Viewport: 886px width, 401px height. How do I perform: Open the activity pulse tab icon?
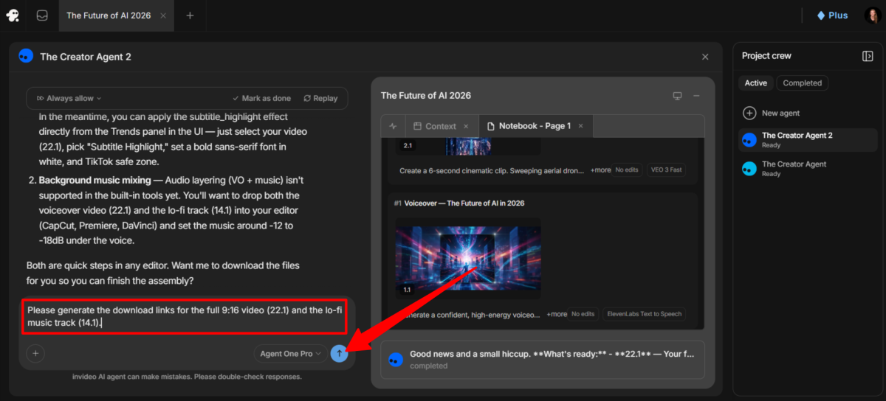(393, 126)
